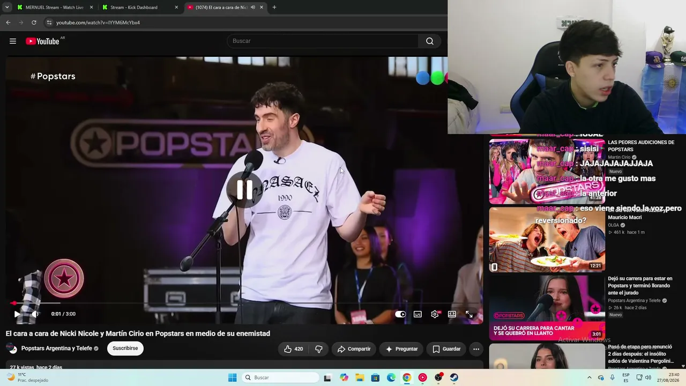Image resolution: width=686 pixels, height=386 pixels.
Task: Play the video using the player play button
Action: 17,314
